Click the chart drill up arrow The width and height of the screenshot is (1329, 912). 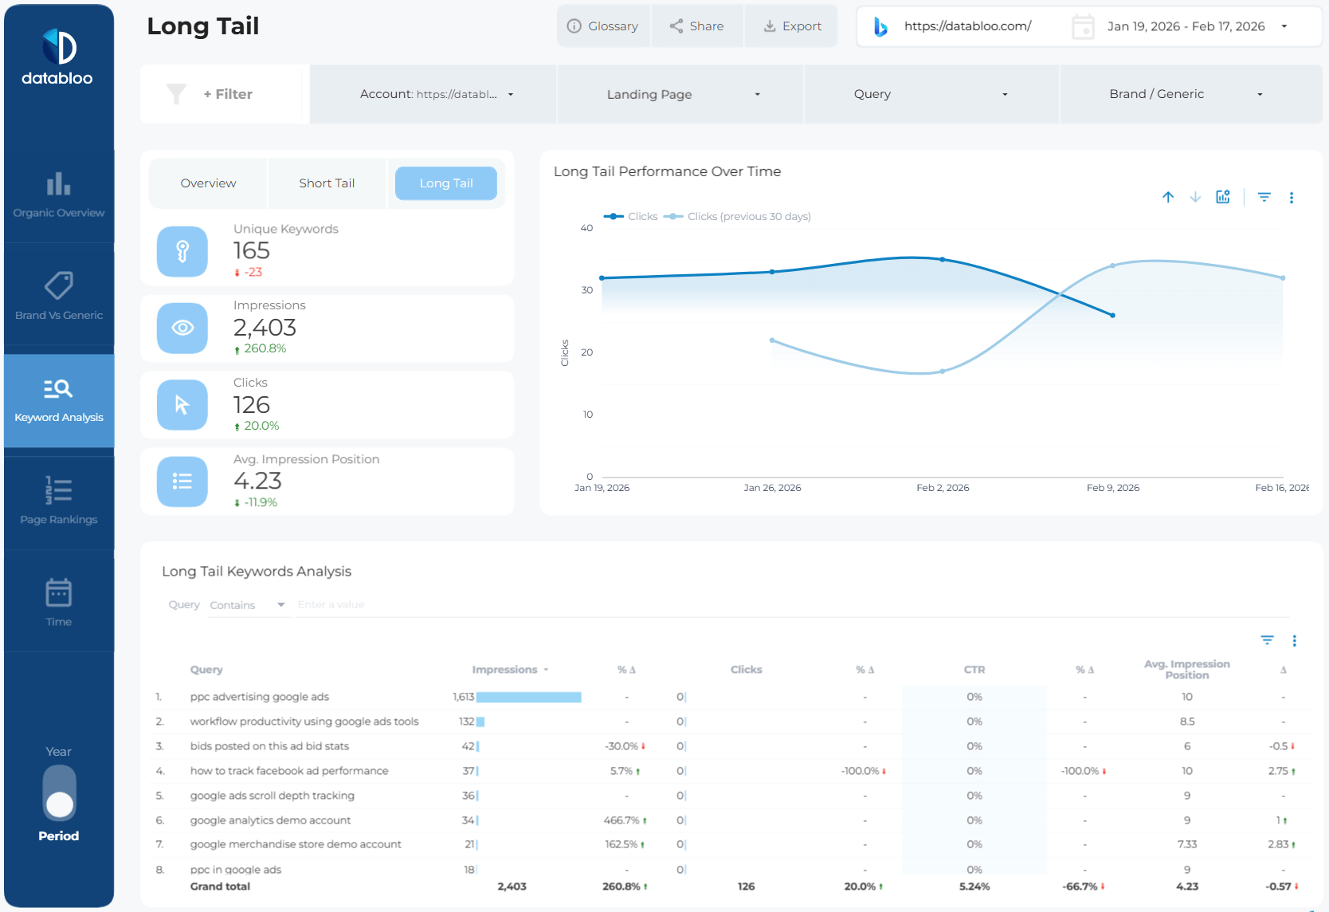1168,197
